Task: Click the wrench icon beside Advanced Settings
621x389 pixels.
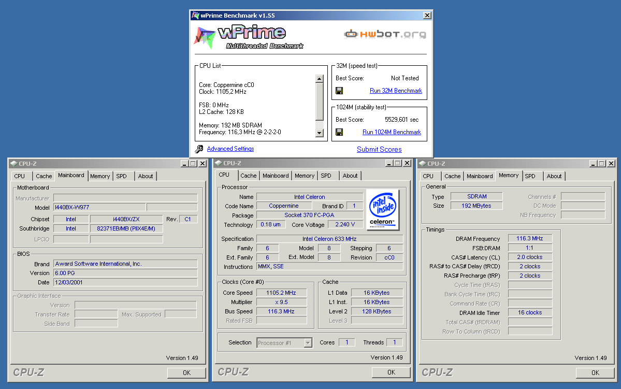Action: tap(199, 149)
